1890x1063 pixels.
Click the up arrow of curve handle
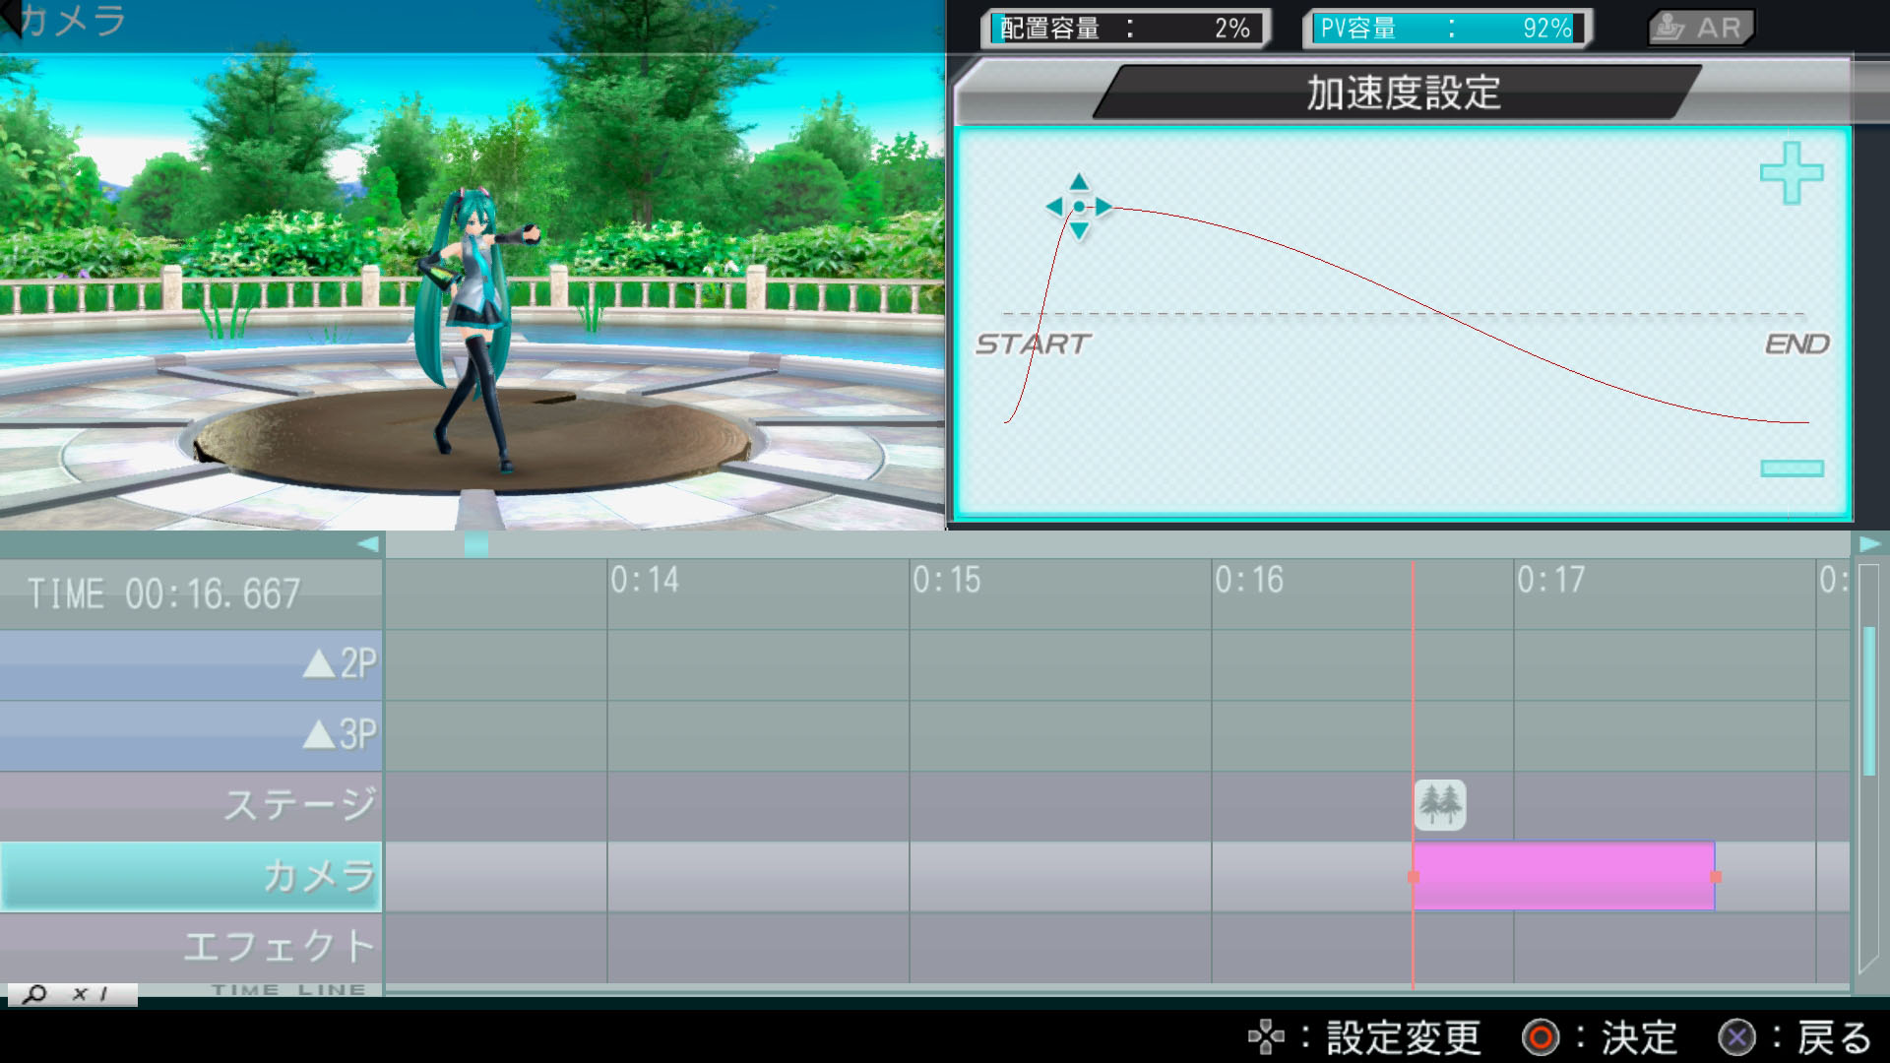1079,181
